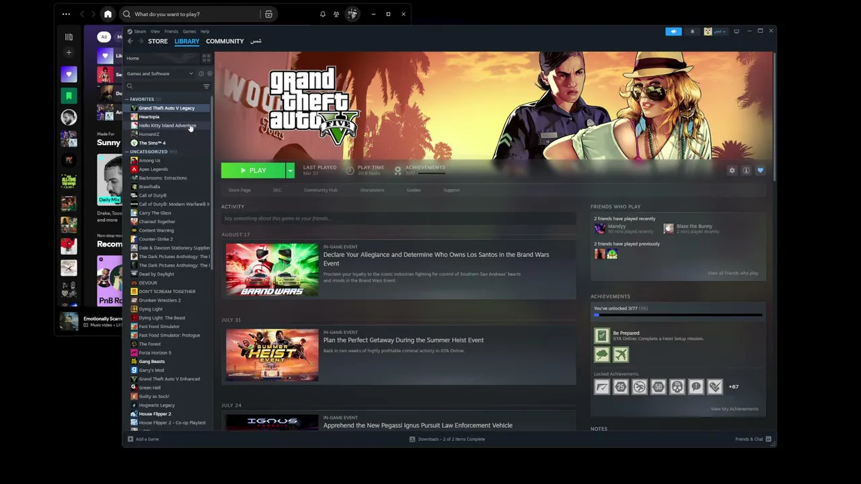Open Spotify browse icon in search bar
Screen dimensions: 861x484
pos(268,14)
